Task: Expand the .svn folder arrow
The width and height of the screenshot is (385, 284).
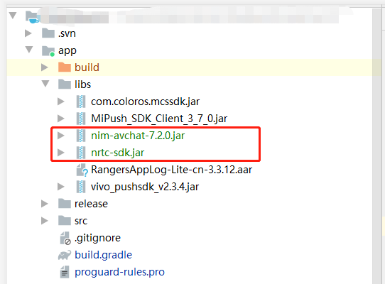Action: click(28, 33)
